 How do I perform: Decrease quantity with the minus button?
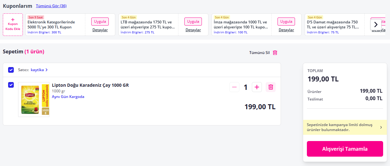[234, 87]
